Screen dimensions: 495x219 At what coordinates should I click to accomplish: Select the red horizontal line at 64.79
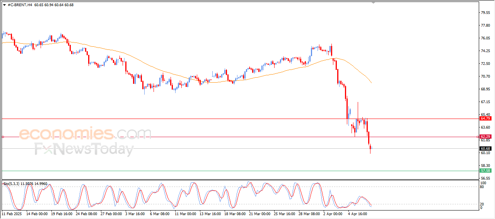tap(240, 119)
